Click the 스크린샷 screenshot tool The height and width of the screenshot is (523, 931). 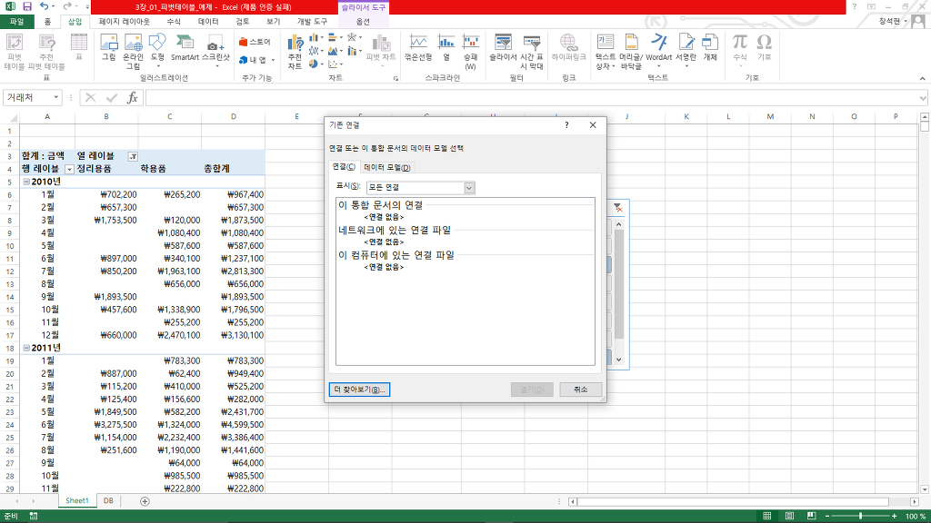tap(215, 50)
